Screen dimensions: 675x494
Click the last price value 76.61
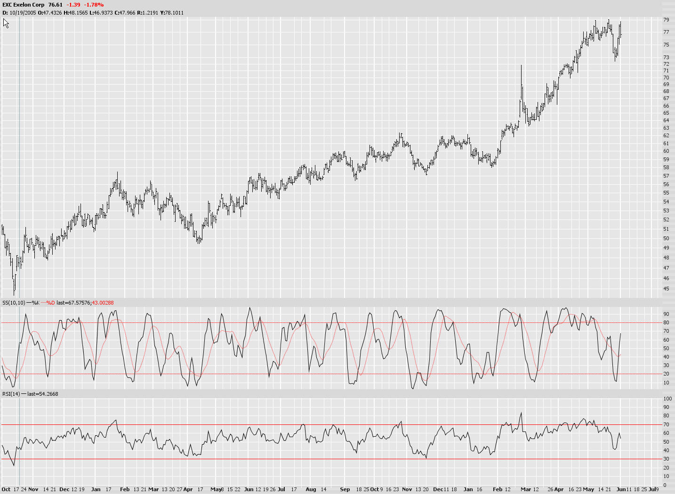click(56, 5)
